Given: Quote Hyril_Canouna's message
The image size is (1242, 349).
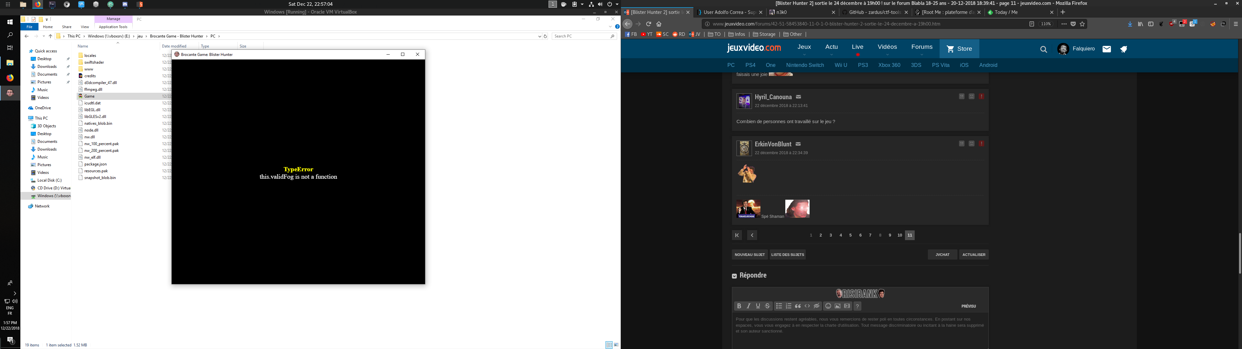Looking at the screenshot, I should pyautogui.click(x=961, y=96).
